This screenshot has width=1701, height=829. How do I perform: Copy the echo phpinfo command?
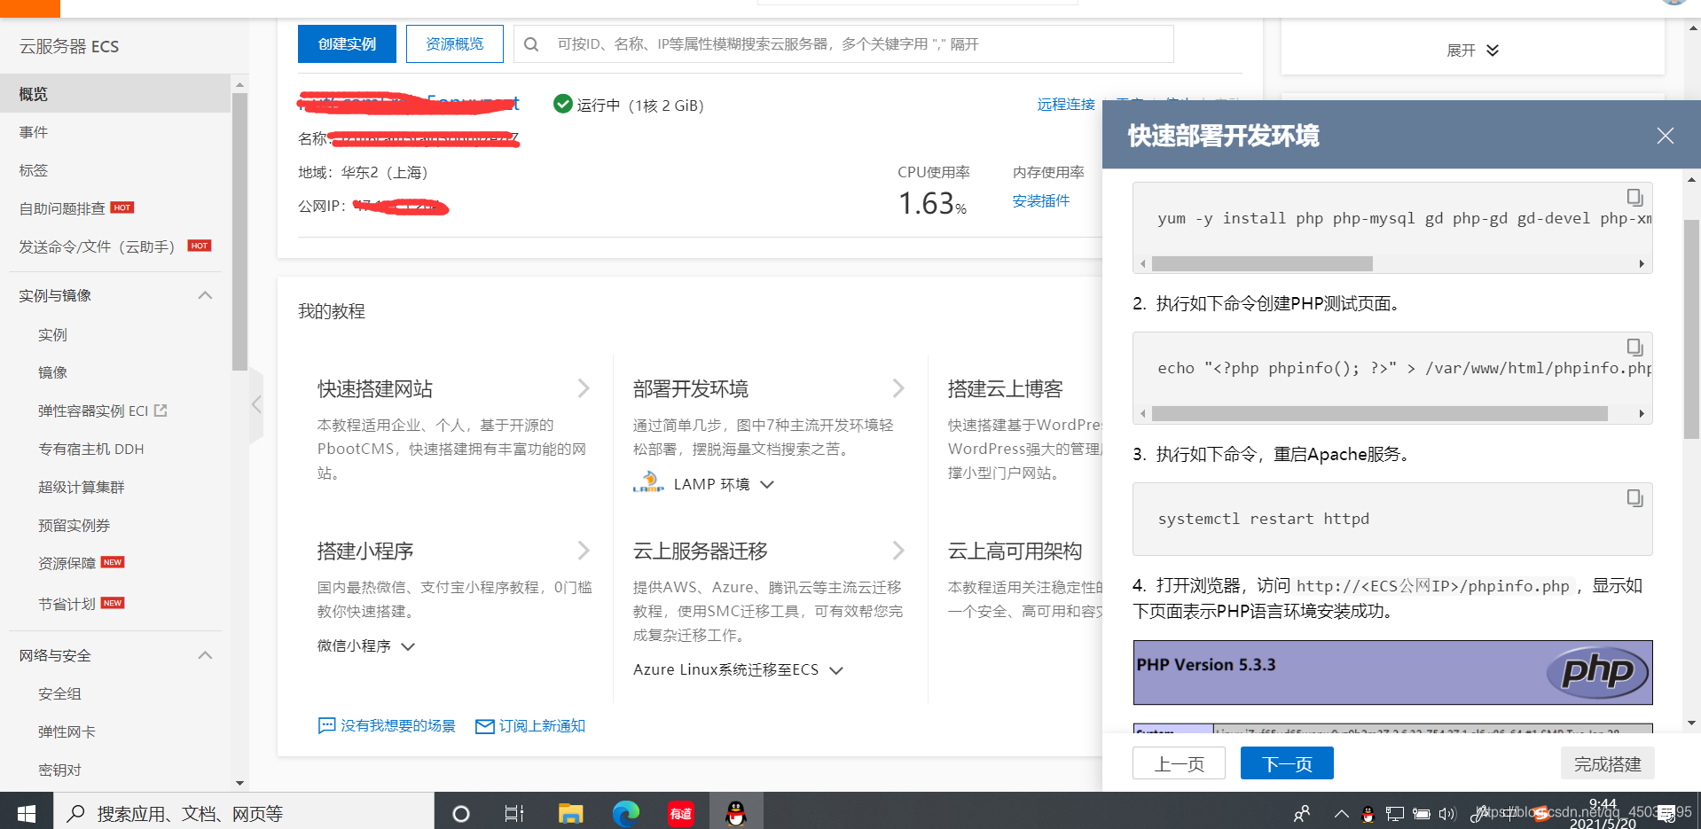pos(1634,347)
